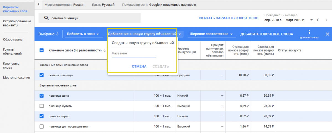This screenshot has width=332, height=133.
Task: Uncheck the "цены на зерно" checkbox
Action: pos(41,116)
